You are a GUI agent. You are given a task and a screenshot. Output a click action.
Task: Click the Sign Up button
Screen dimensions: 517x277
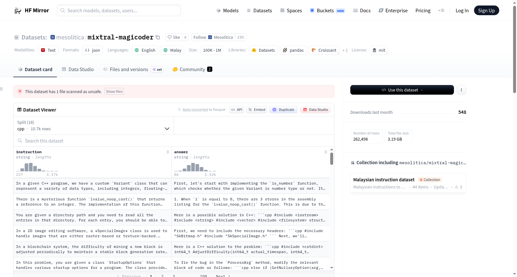[x=486, y=10]
